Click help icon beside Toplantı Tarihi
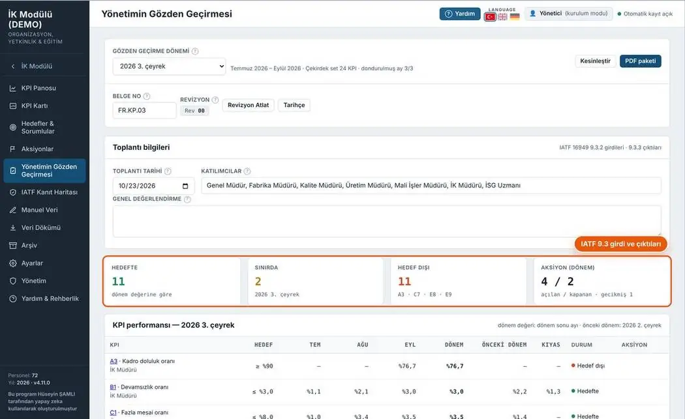Viewport: 685px width, 419px height. (168, 171)
